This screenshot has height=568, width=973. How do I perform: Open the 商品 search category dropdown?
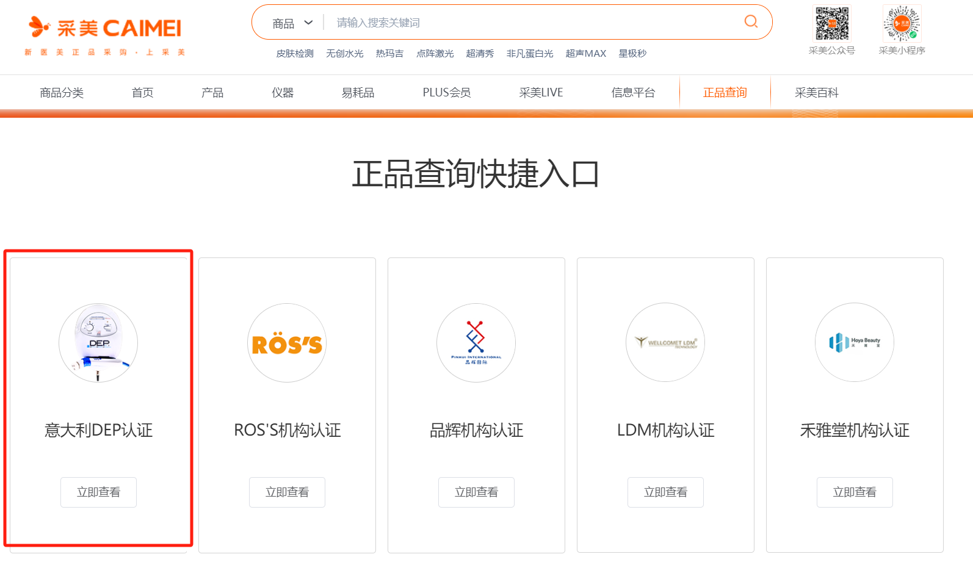(x=292, y=23)
